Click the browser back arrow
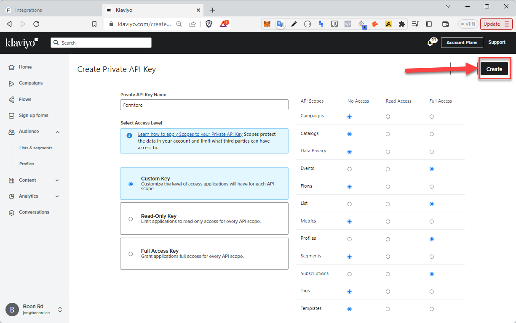Image resolution: width=516 pixels, height=323 pixels. (x=9, y=24)
